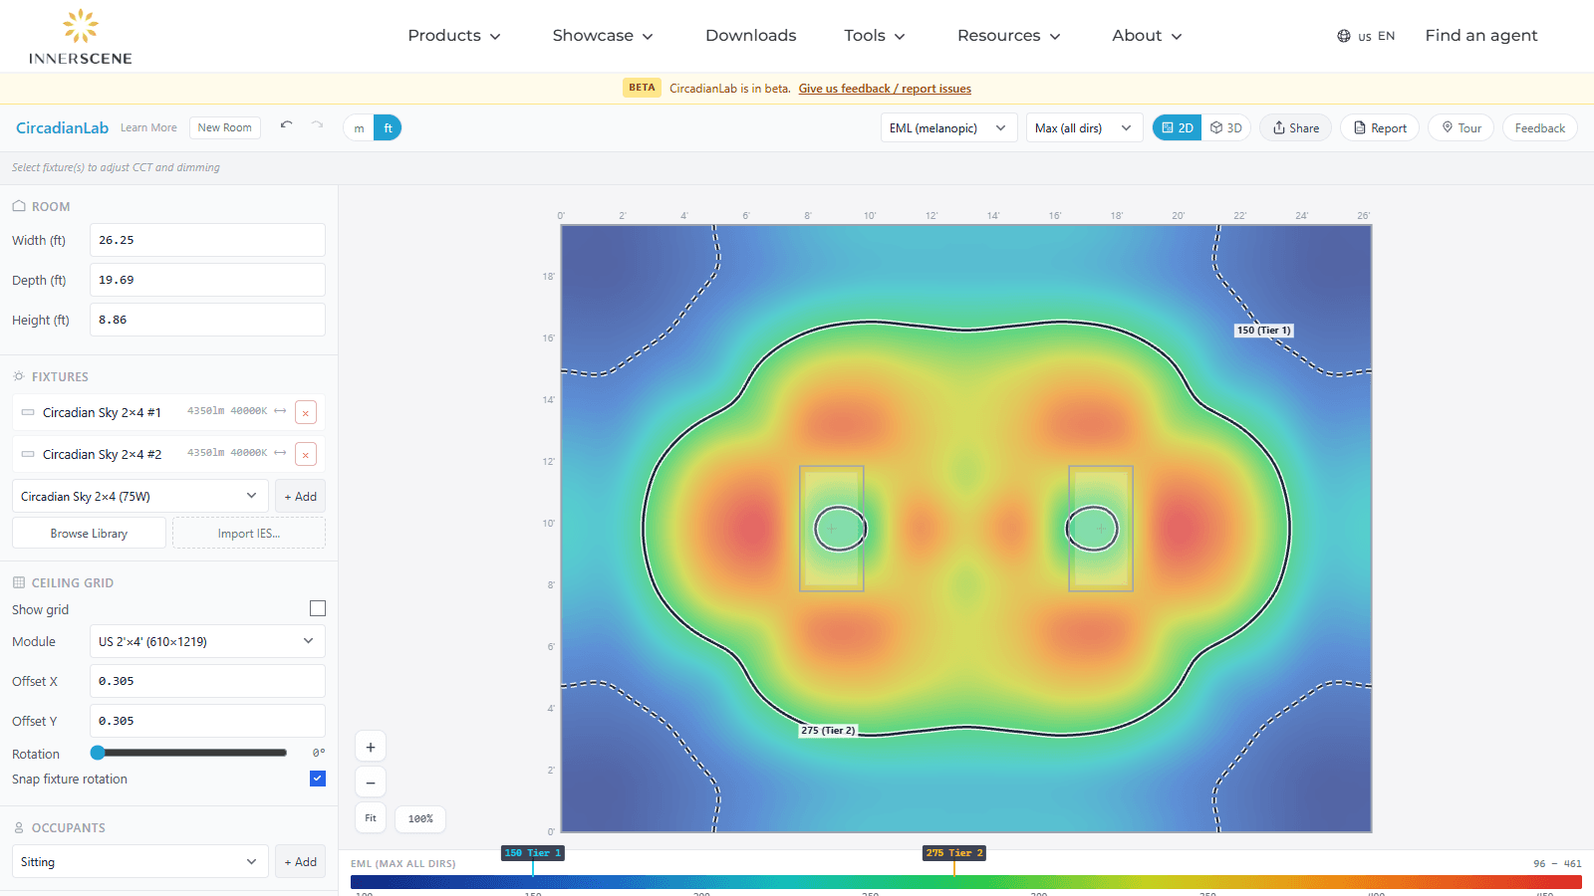Open the ceiling grid Module dropdown

click(207, 641)
